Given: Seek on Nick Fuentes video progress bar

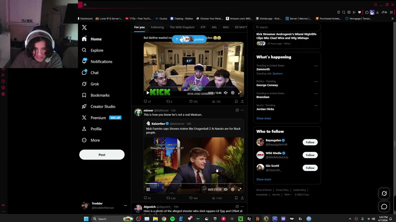Looking at the screenshot, I should pos(194,184).
